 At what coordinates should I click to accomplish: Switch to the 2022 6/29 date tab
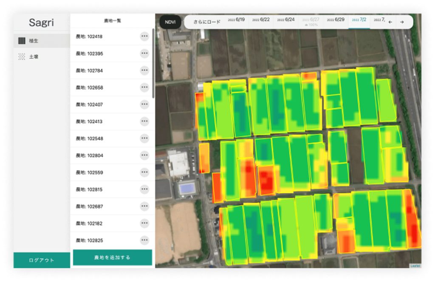pos(336,20)
